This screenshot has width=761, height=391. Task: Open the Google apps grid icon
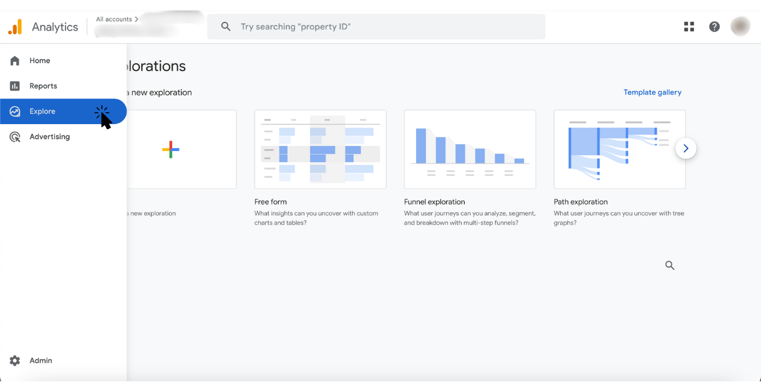click(x=689, y=27)
